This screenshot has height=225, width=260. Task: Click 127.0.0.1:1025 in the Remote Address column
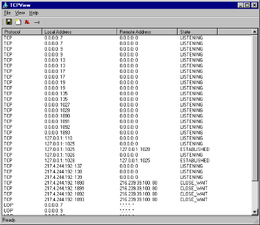click(x=135, y=161)
